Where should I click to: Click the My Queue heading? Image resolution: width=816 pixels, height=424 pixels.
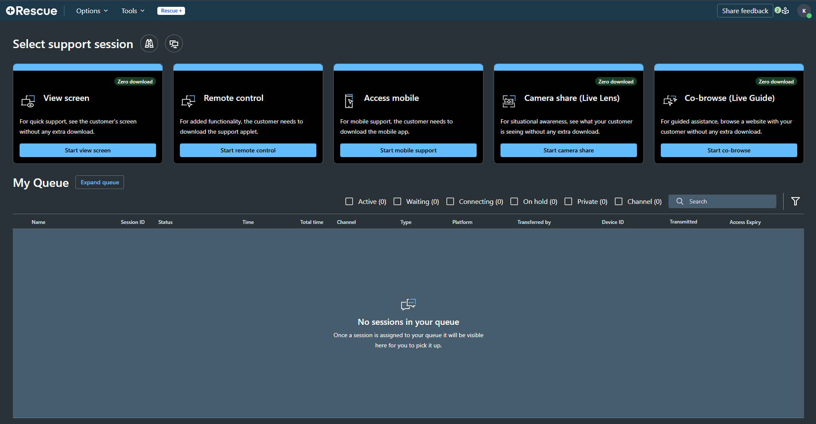(41, 183)
